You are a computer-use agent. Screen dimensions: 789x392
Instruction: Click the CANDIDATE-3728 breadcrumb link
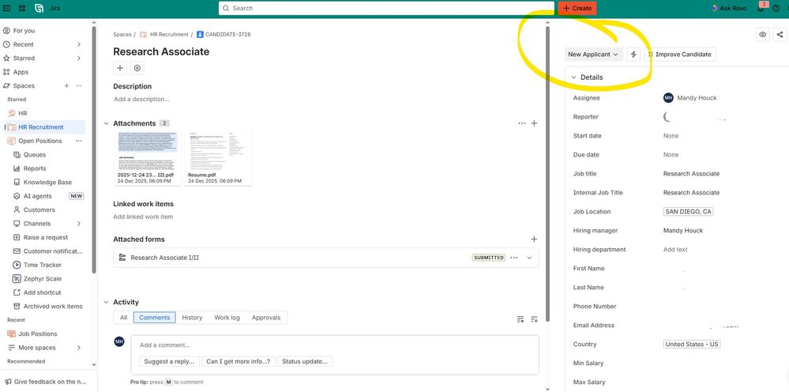(228, 35)
